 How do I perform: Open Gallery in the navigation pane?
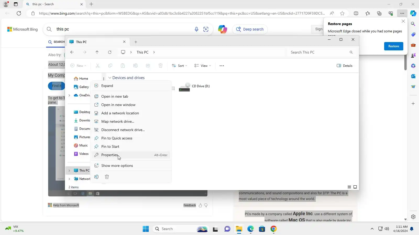[81, 87]
